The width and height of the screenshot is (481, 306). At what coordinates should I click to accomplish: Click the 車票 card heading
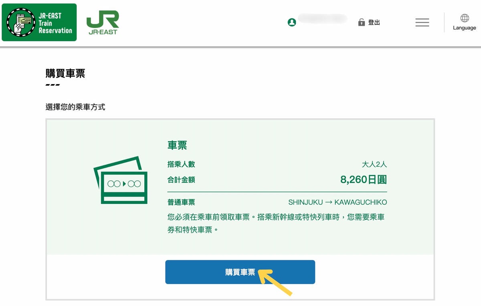177,145
